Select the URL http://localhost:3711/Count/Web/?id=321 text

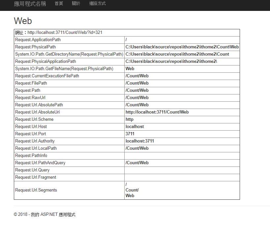[x=65, y=33]
